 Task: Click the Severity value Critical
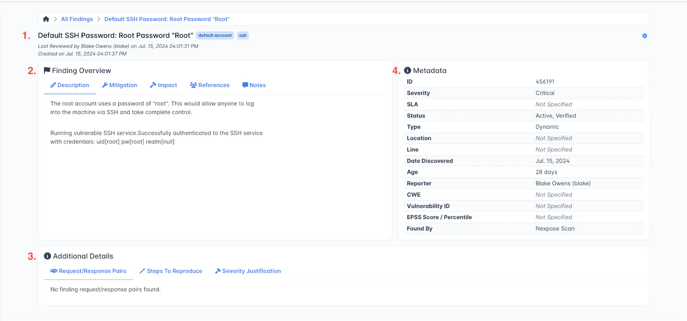click(545, 93)
